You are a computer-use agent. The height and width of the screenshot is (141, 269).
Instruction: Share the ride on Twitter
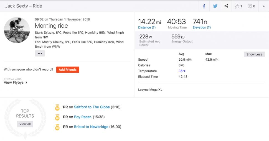(x=215, y=6)
